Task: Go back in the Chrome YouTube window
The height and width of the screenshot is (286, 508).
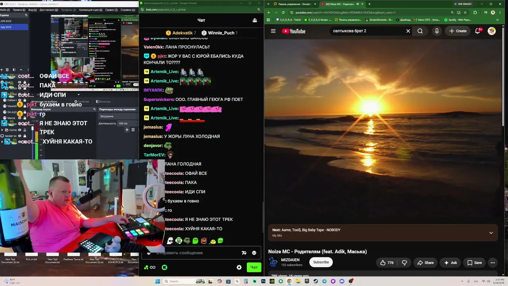Action: pyautogui.click(x=269, y=12)
